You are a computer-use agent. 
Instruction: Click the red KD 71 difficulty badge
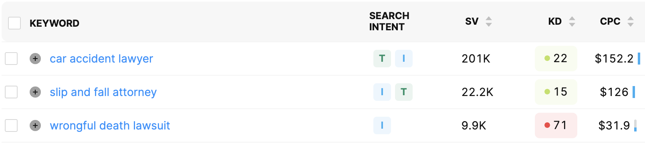point(556,125)
